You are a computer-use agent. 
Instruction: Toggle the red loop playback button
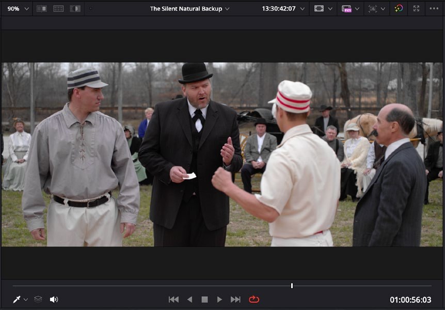coord(254,300)
